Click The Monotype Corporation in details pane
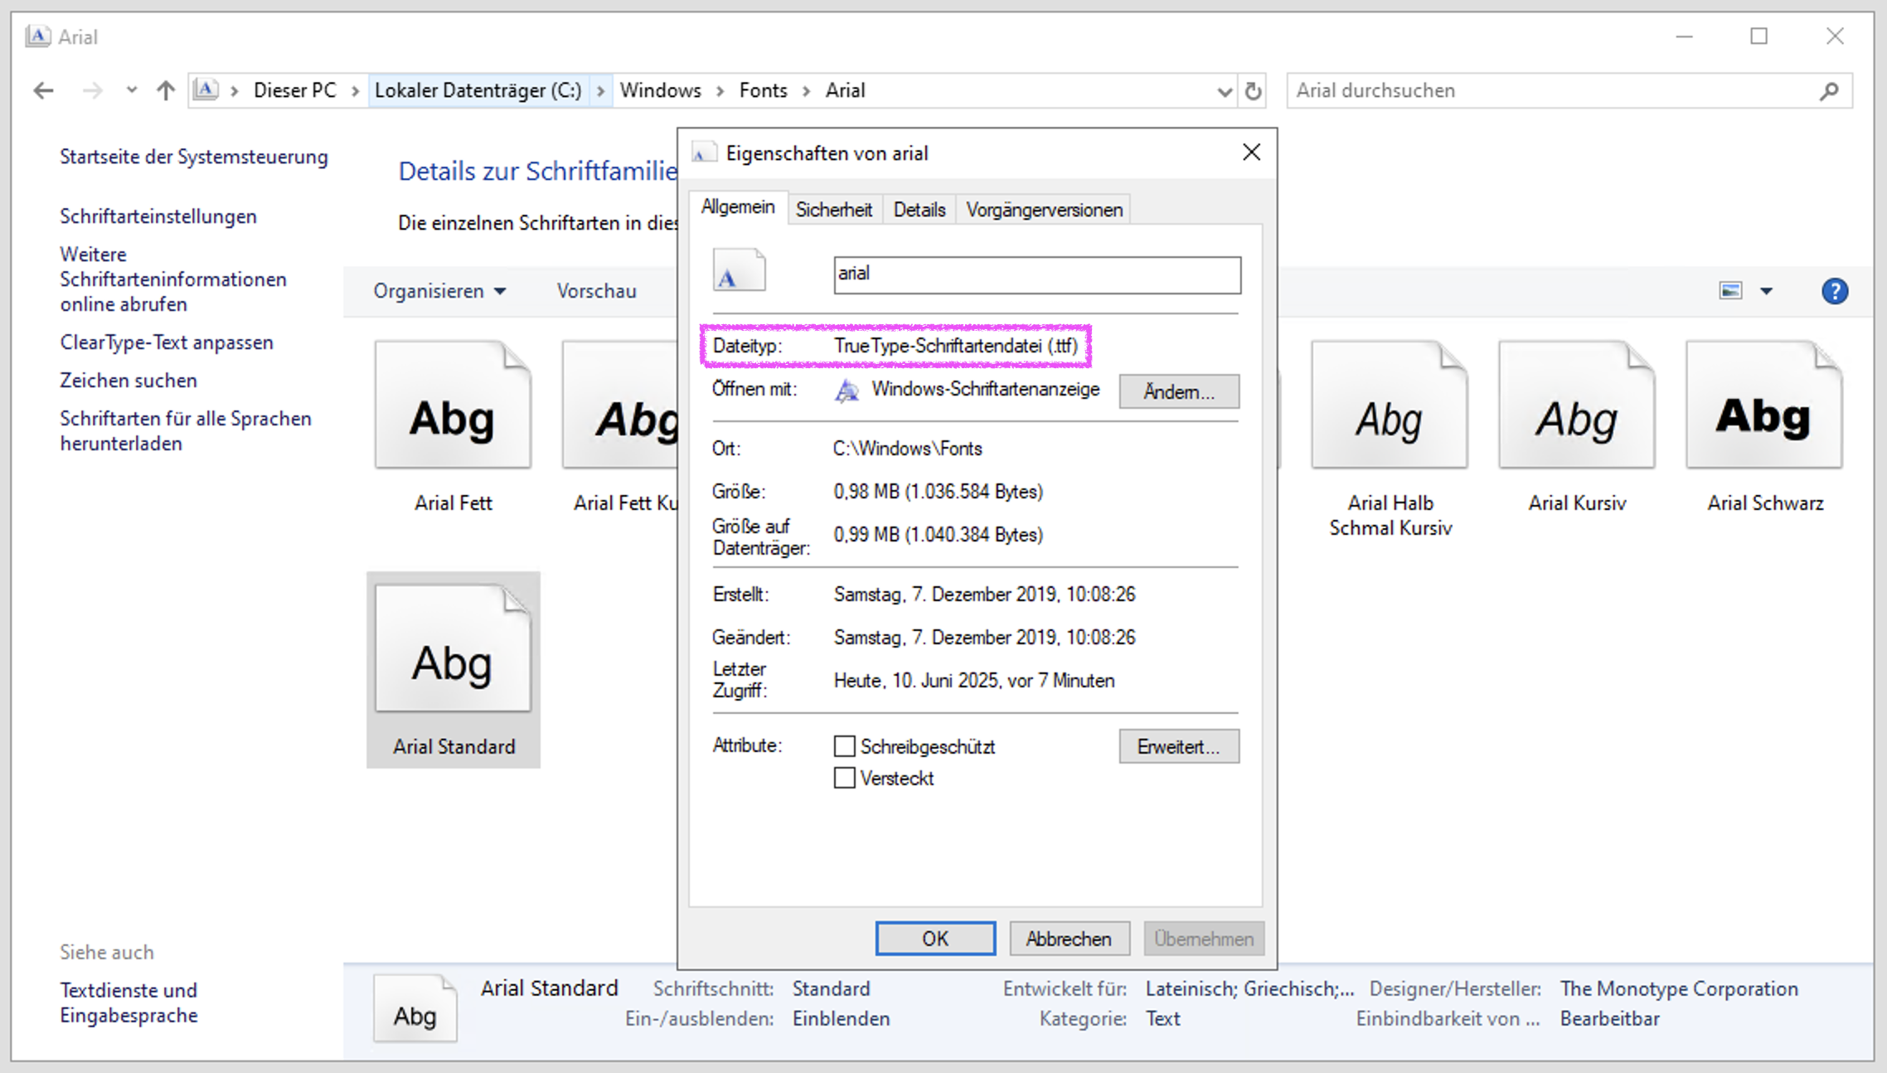The image size is (1887, 1073). [x=1679, y=988]
